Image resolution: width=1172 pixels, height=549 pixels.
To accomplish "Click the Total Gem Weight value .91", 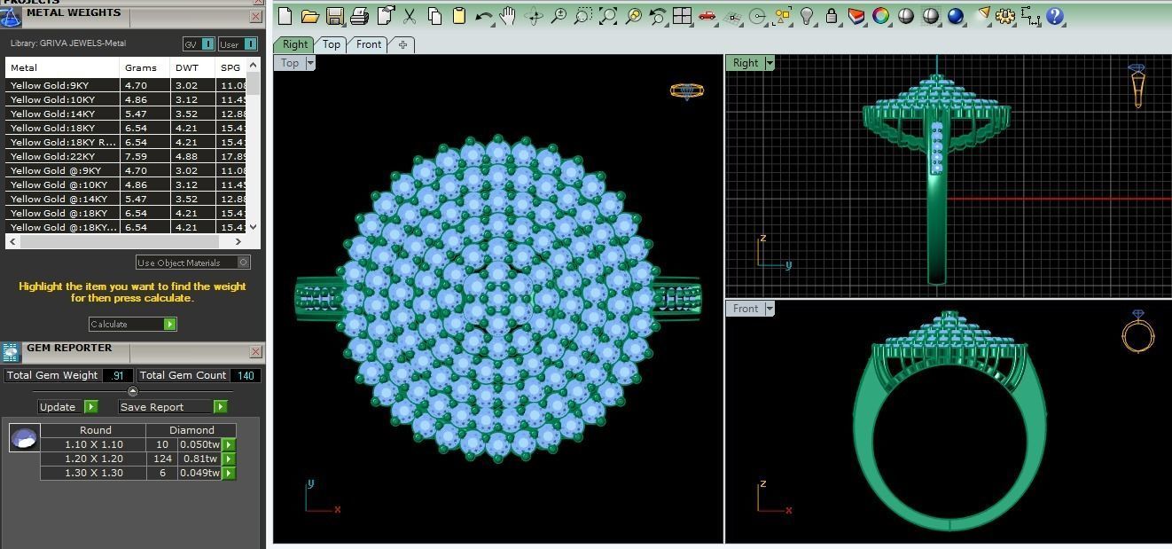I will pyautogui.click(x=118, y=375).
